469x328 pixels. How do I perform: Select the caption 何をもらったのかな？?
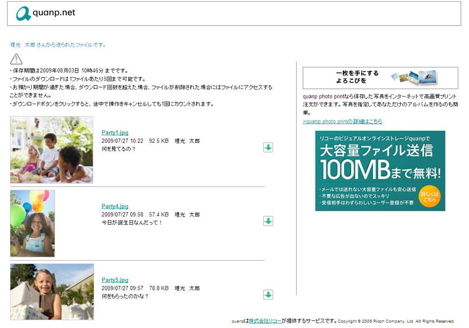click(125, 296)
